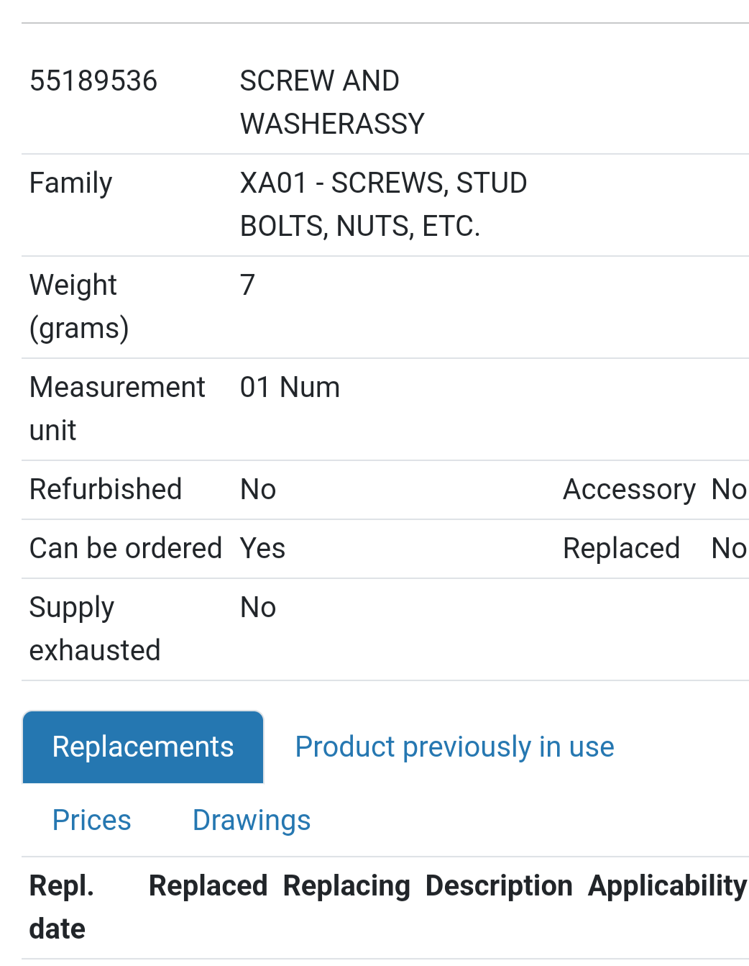
Task: Click the Yes value for Can be ordered
Action: pos(262,548)
